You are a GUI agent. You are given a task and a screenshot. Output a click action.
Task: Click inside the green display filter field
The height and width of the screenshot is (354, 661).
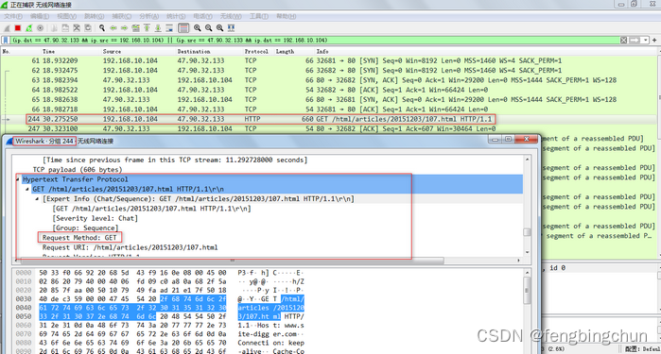click(x=315, y=41)
